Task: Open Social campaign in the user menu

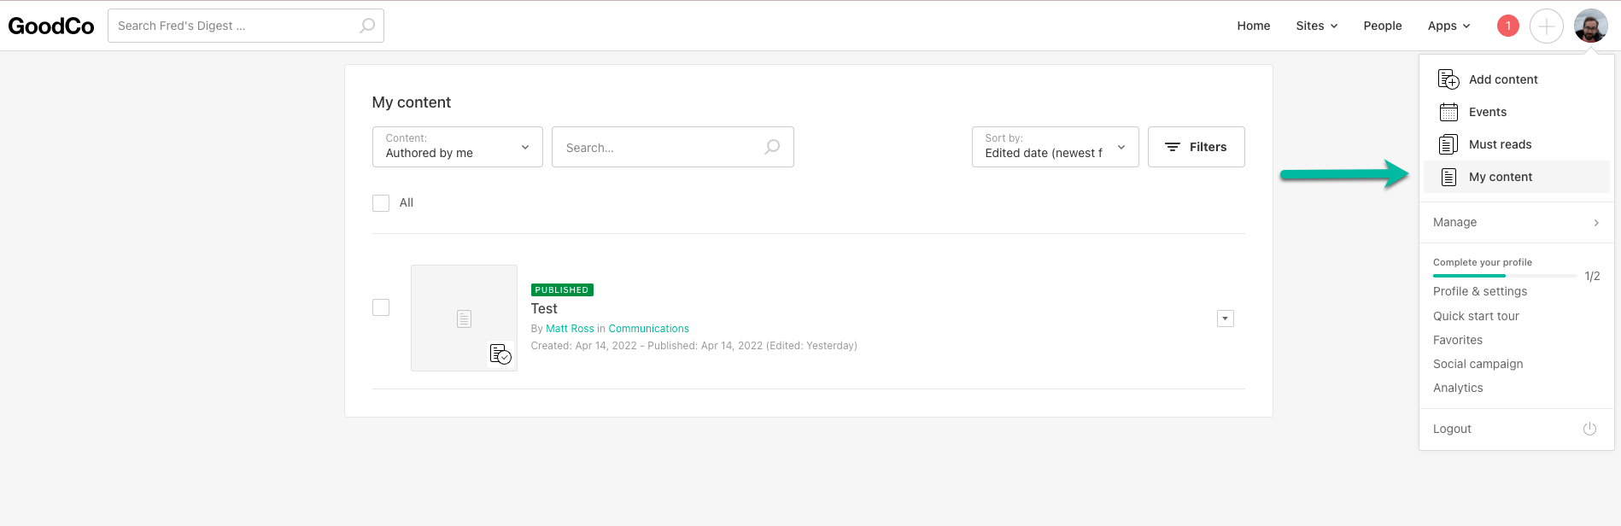Action: pyautogui.click(x=1478, y=364)
